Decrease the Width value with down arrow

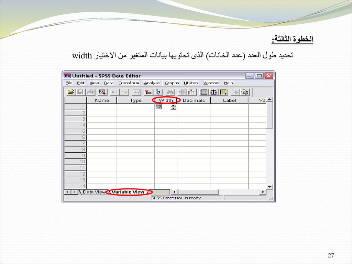(173, 108)
